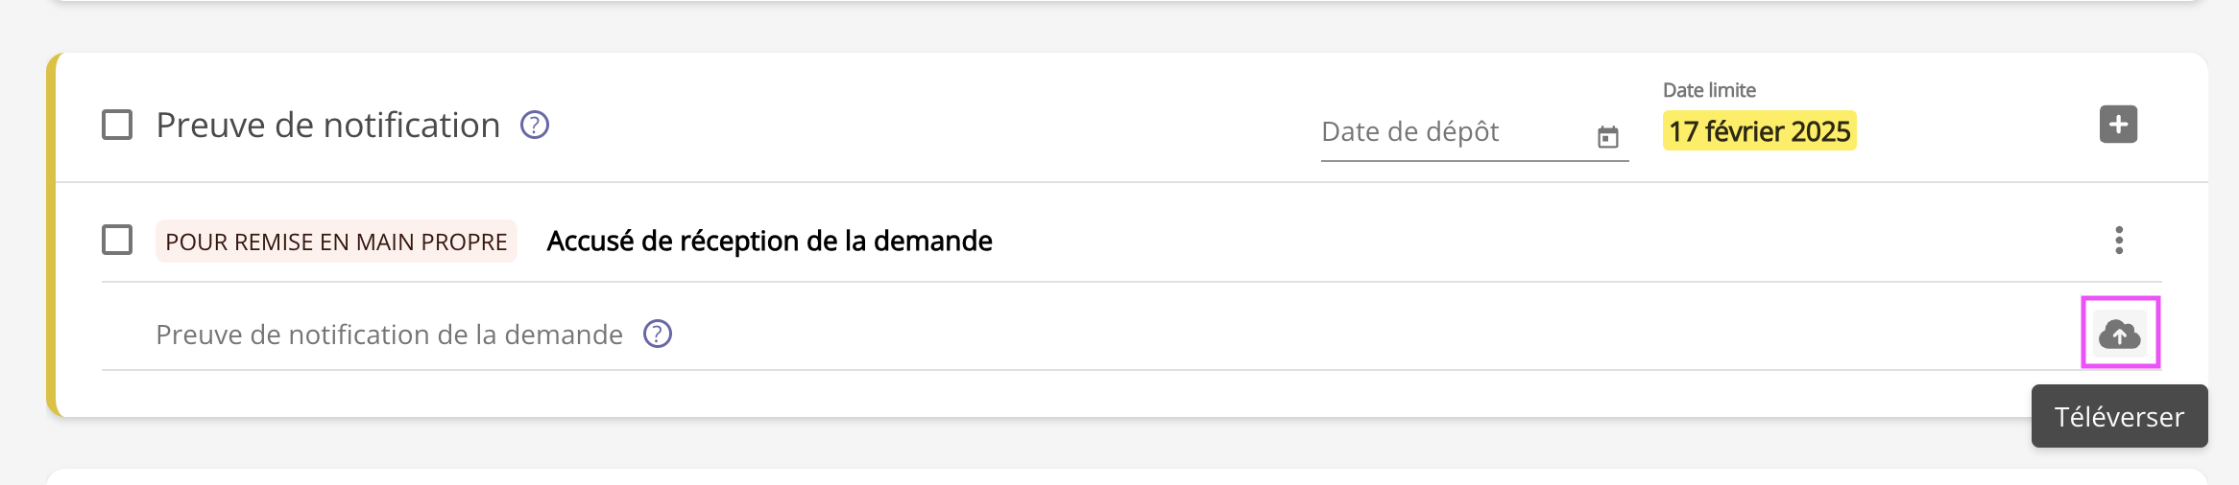The image size is (2239, 485).
Task: Click the blank area of the Accusé de réception row
Action: pyautogui.click(x=1536, y=240)
